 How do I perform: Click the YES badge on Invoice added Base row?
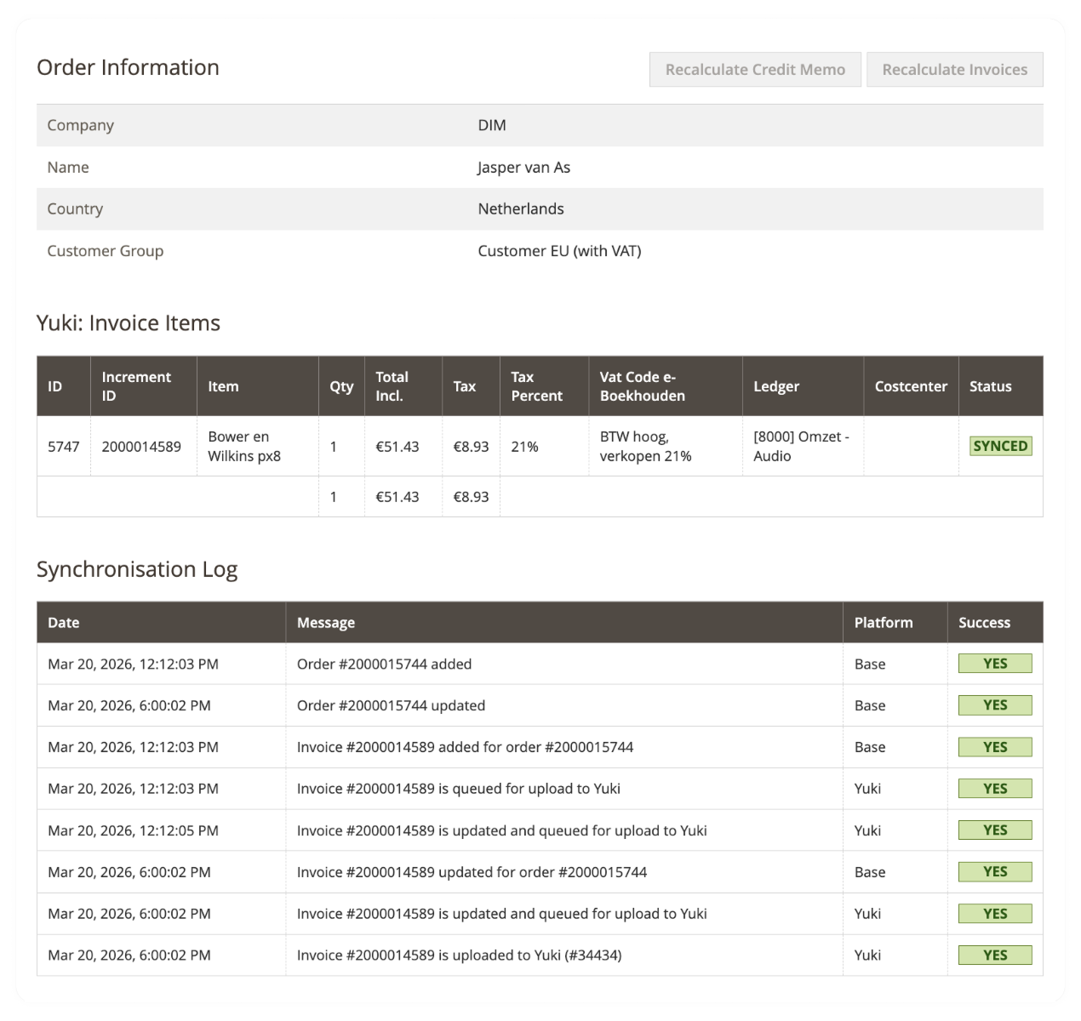(x=994, y=746)
